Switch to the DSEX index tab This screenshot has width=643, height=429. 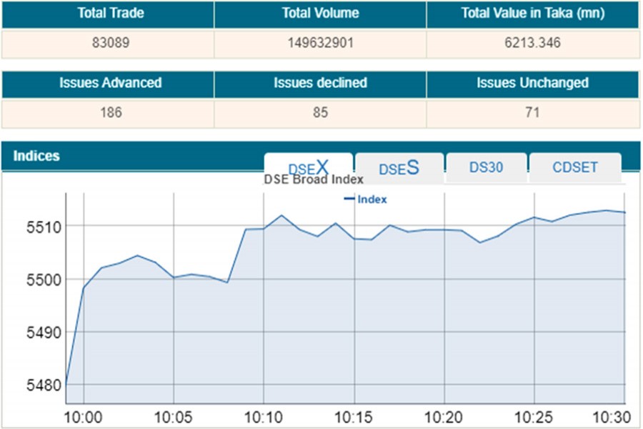(308, 168)
